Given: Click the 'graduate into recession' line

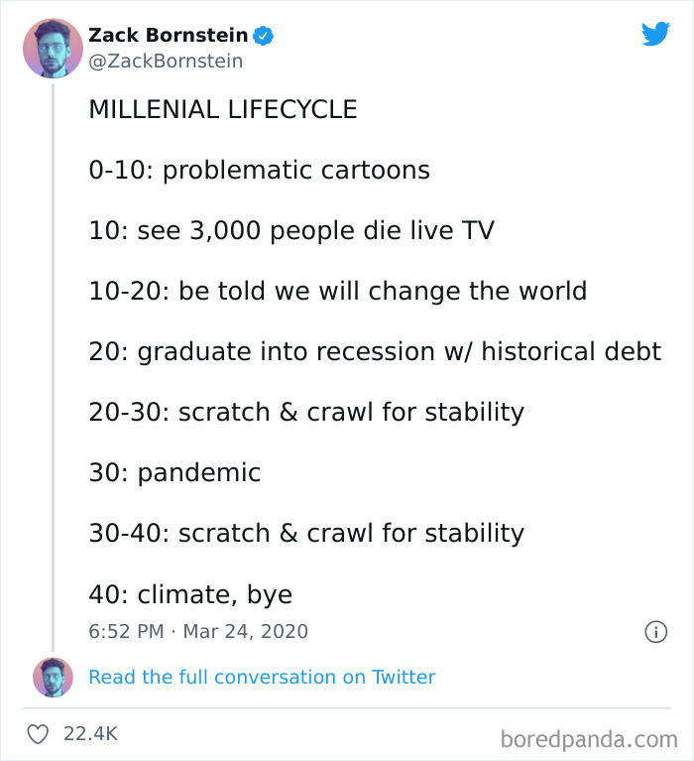Looking at the screenshot, I should coord(375,351).
